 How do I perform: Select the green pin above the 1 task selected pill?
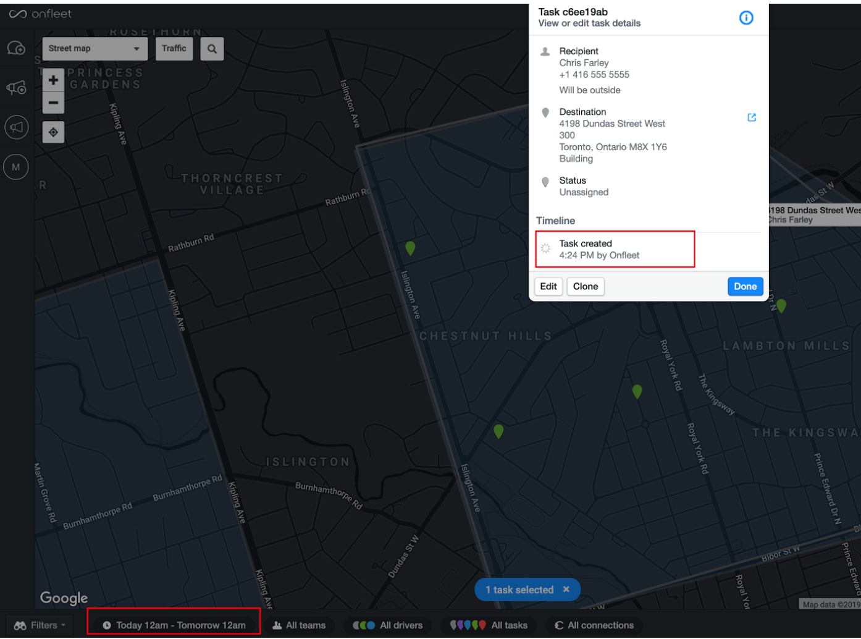498,431
